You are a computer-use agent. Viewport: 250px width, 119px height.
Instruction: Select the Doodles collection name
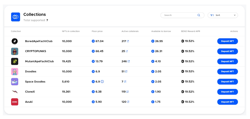click(x=31, y=72)
